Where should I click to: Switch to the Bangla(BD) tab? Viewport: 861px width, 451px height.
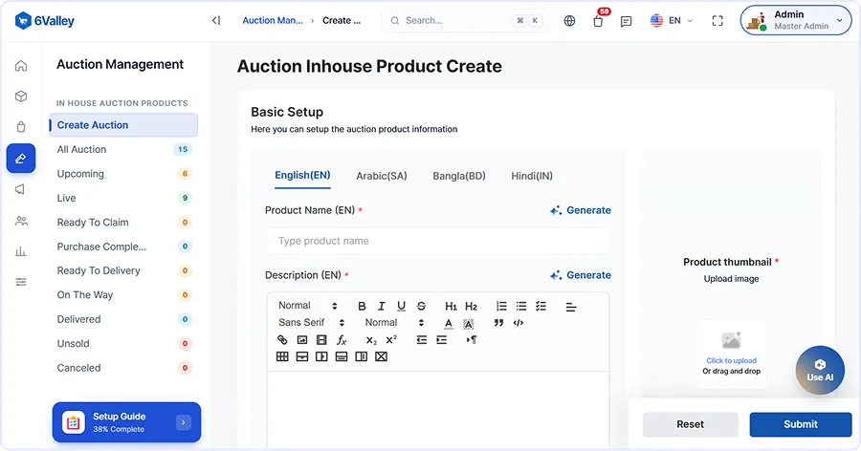click(x=459, y=176)
